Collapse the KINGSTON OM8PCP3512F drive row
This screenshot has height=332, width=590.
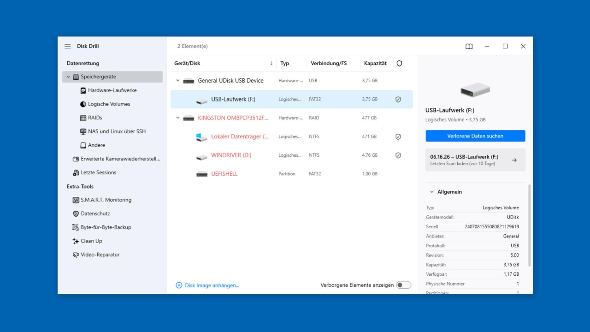[x=177, y=118]
